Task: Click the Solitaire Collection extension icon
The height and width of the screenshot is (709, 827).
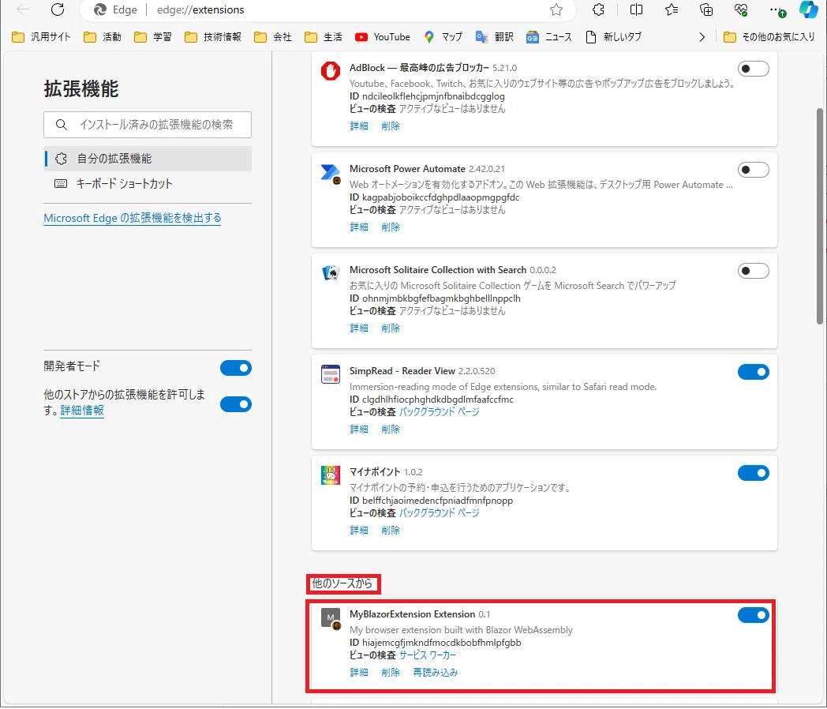Action: [331, 272]
